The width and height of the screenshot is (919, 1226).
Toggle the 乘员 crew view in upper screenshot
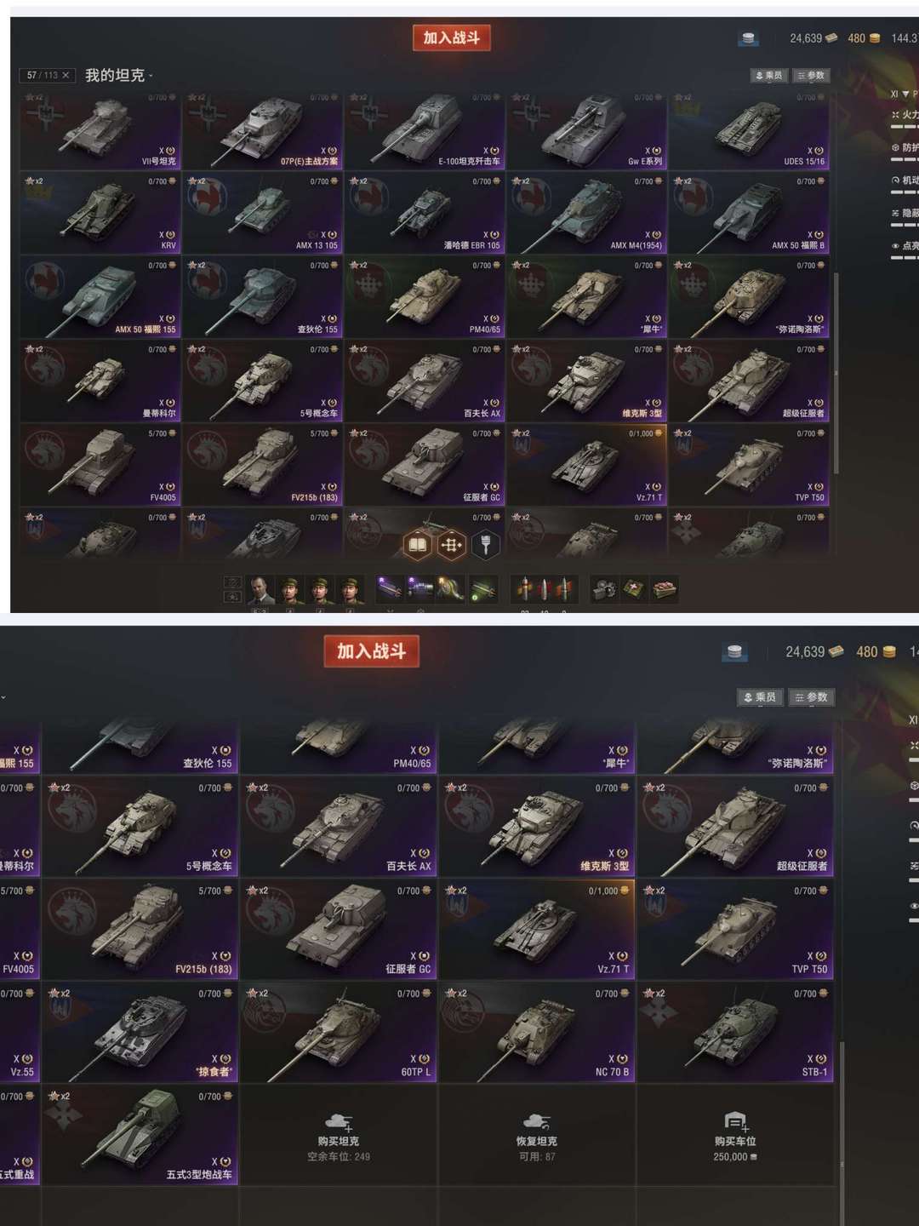pyautogui.click(x=768, y=76)
